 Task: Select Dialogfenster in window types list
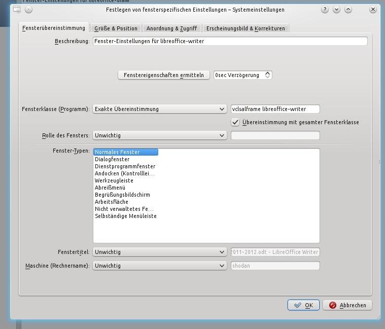112,159
